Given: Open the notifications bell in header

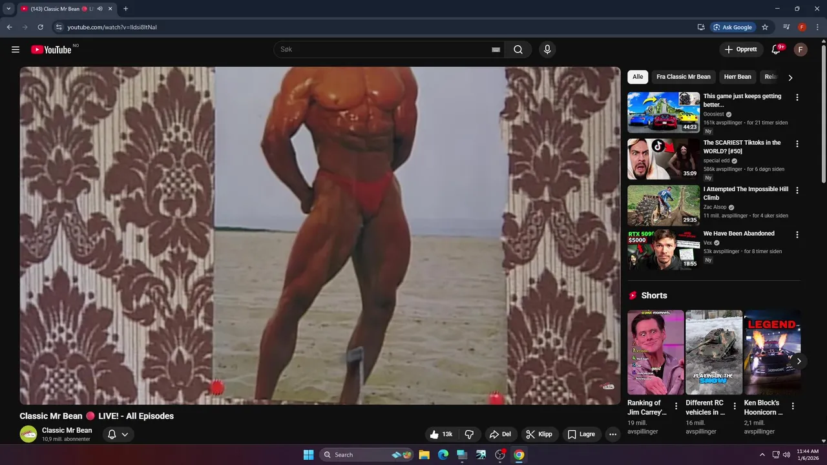Looking at the screenshot, I should [x=777, y=50].
